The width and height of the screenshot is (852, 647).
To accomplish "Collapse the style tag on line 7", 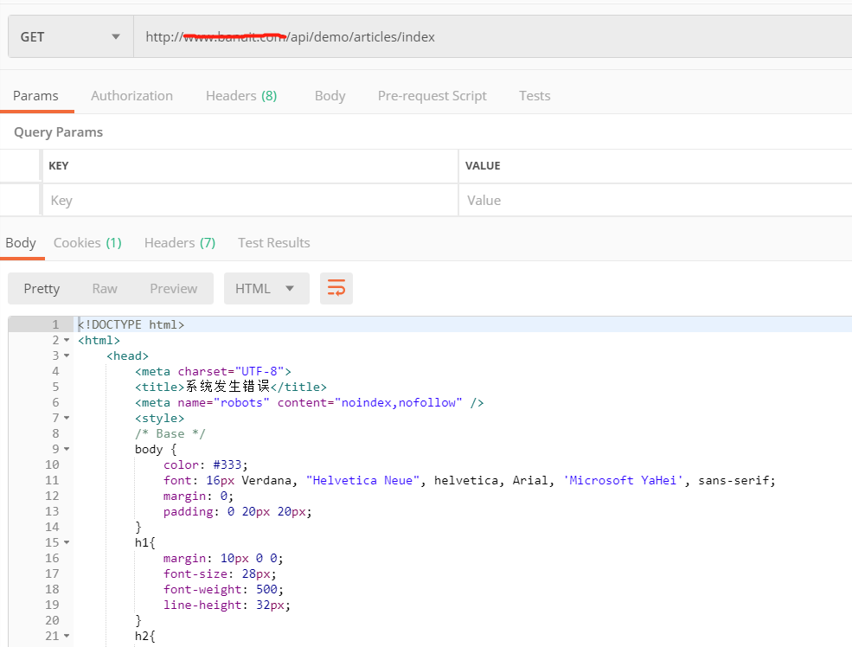I will (x=67, y=418).
